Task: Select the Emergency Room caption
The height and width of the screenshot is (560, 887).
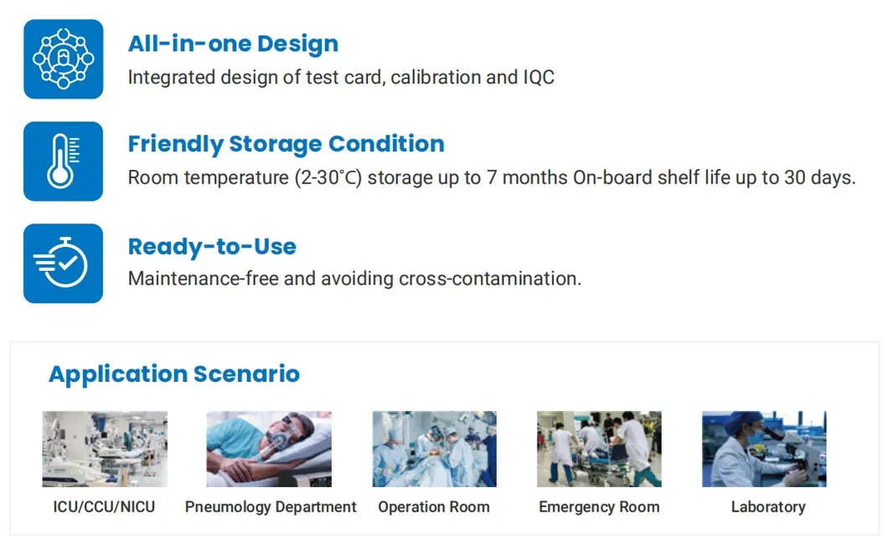Action: [x=599, y=506]
